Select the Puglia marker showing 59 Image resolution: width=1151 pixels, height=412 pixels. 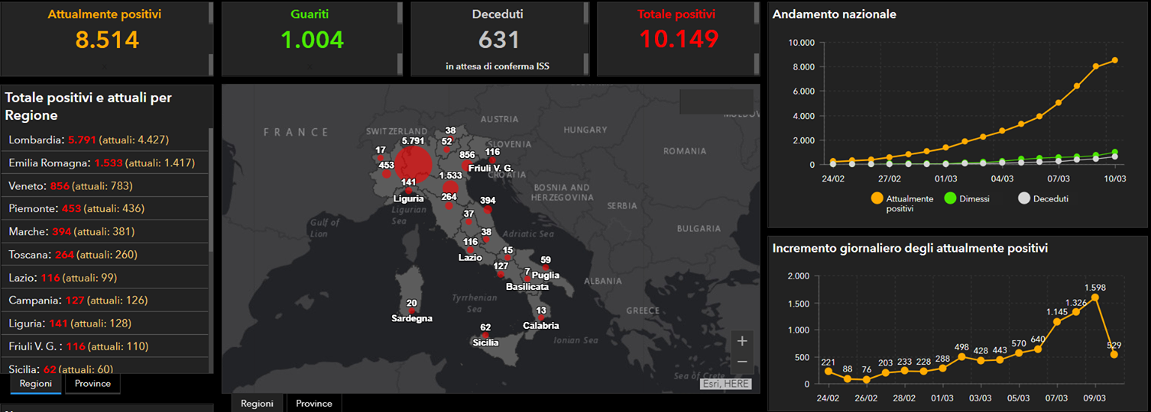[545, 268]
